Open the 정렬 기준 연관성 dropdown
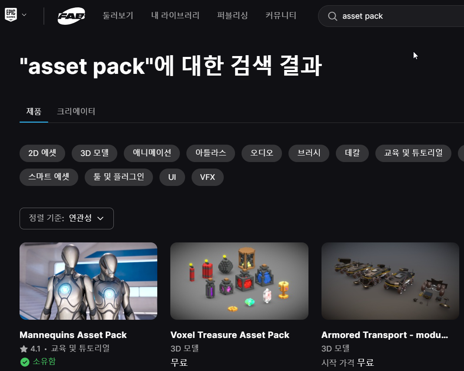The width and height of the screenshot is (464, 371). point(66,219)
